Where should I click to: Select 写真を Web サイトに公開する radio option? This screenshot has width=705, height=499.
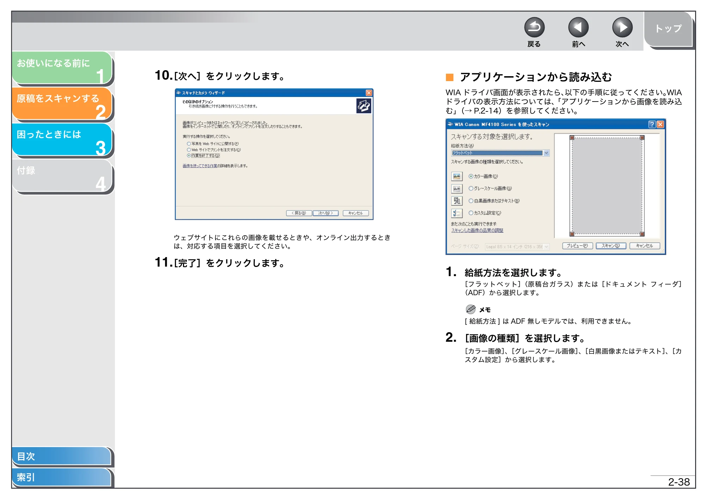[189, 144]
